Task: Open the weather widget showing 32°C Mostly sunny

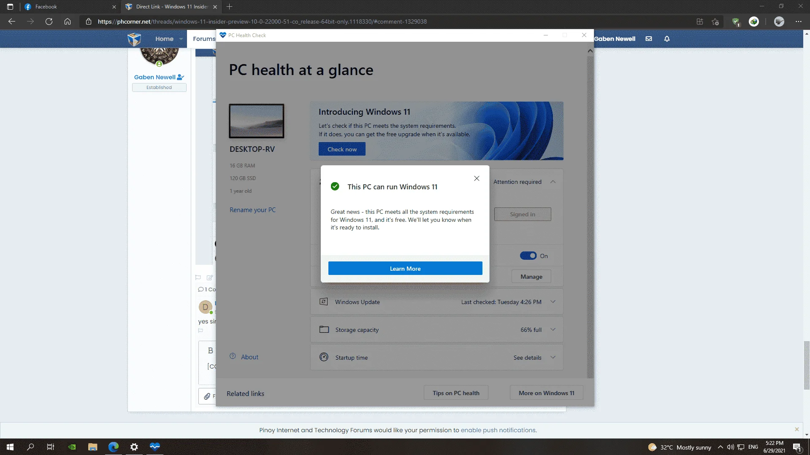Action: click(680, 447)
